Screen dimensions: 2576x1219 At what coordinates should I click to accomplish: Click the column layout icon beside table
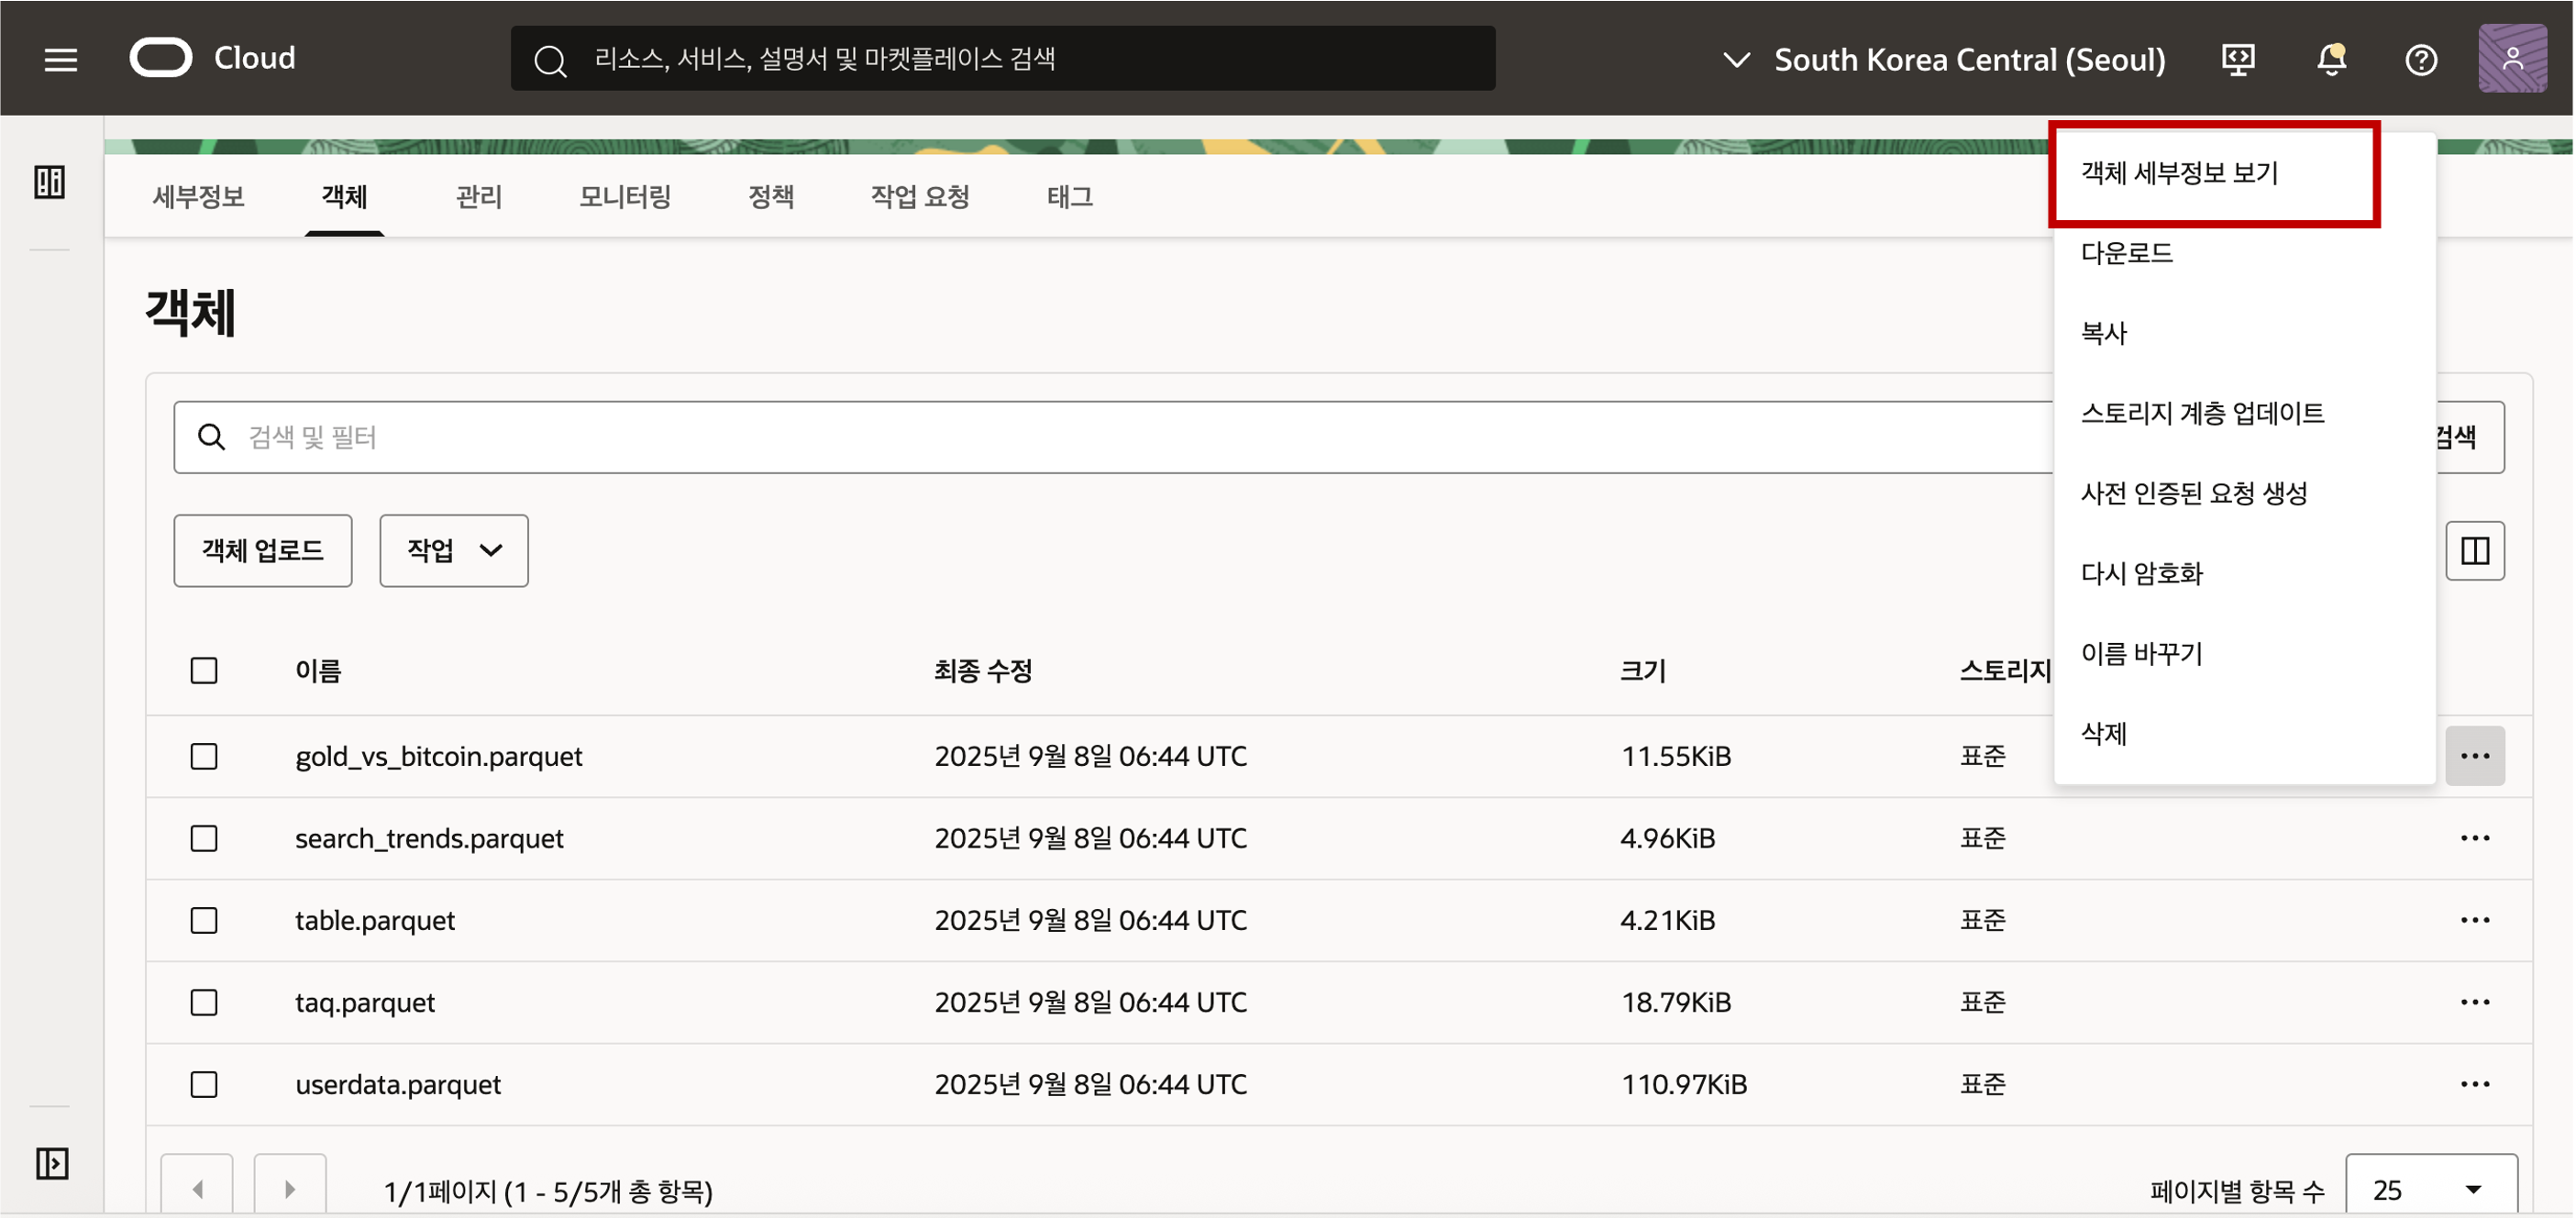[x=2474, y=550]
